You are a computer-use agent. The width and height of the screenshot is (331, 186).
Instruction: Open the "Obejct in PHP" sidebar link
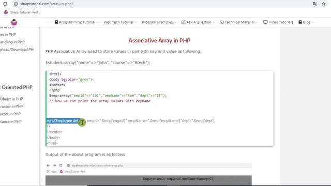click(11, 99)
